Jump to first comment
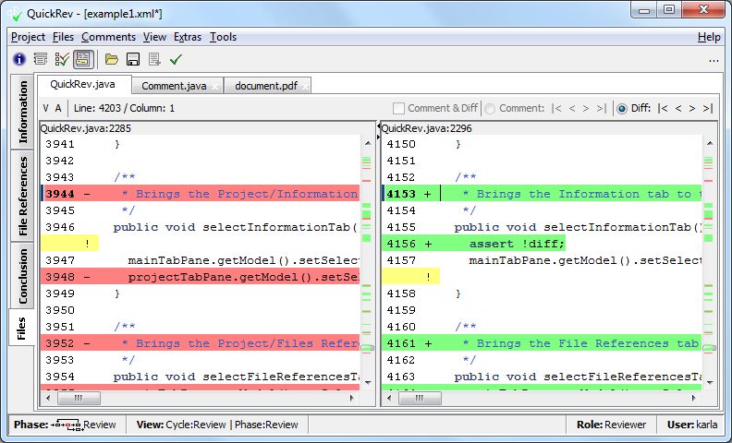732x443 pixels. point(556,108)
